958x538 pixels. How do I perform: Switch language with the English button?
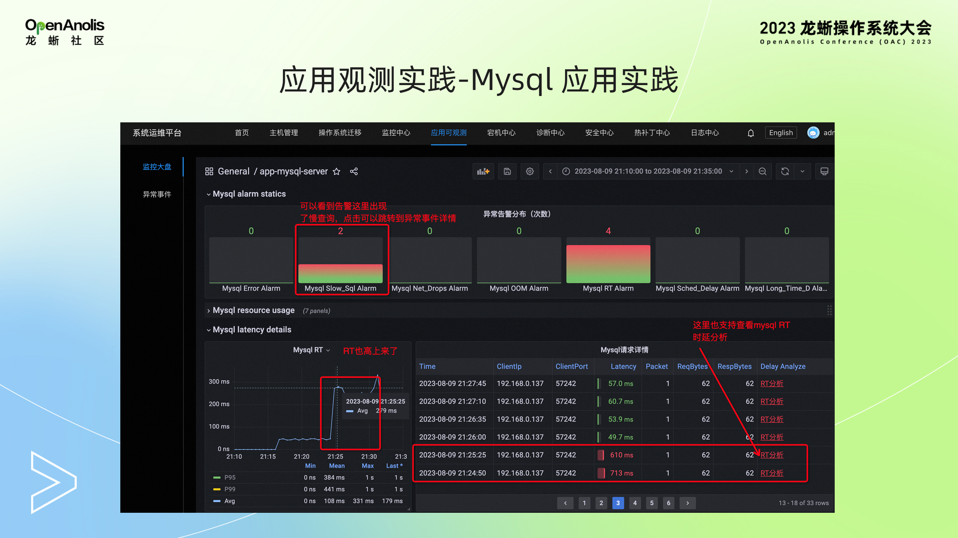point(781,133)
